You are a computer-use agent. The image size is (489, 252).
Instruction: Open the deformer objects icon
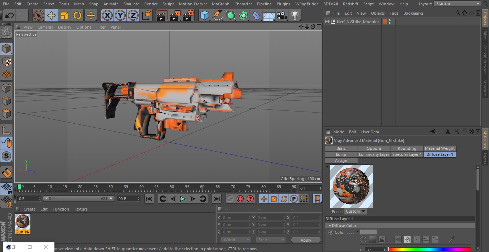[256, 15]
